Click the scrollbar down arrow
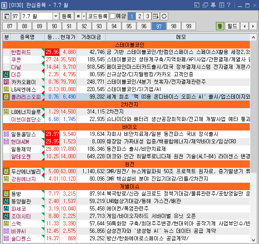The height and width of the screenshot is (244, 259). pos(253,240)
